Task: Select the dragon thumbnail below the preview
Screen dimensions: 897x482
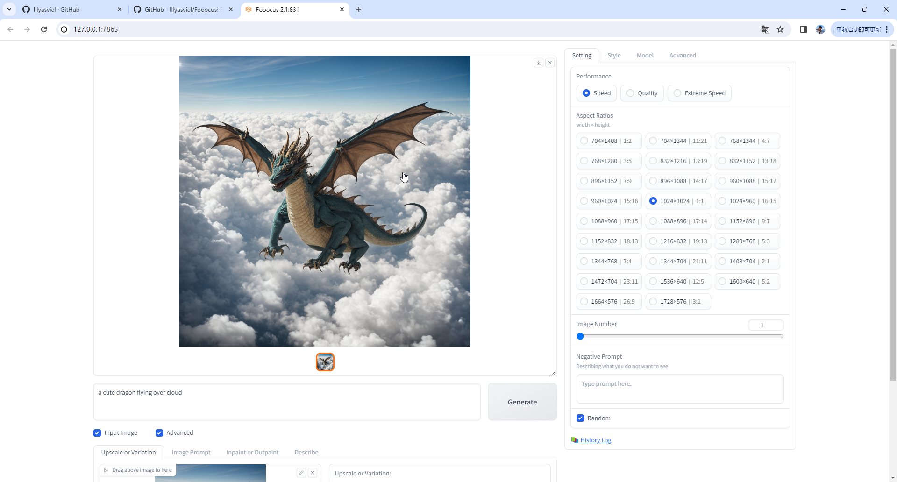Action: [x=325, y=362]
